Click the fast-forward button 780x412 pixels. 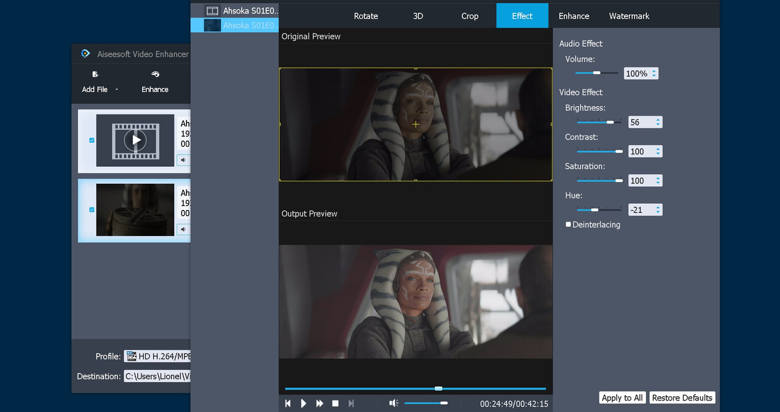[319, 403]
